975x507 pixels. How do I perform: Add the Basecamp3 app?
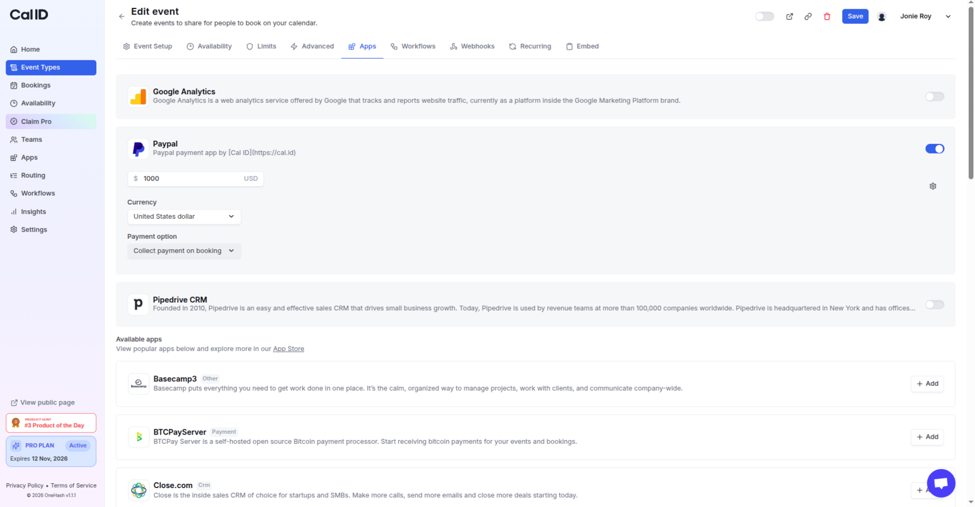[927, 384]
